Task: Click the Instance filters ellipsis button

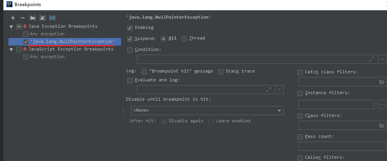Action: (382, 104)
